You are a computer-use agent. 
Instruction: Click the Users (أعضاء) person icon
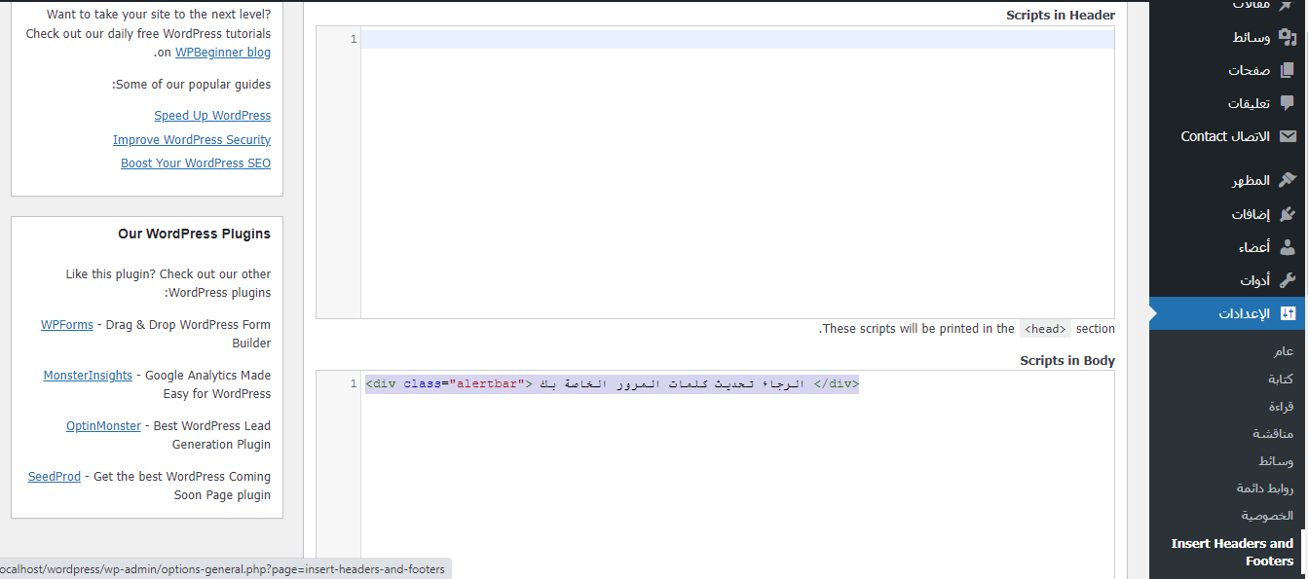click(1287, 247)
